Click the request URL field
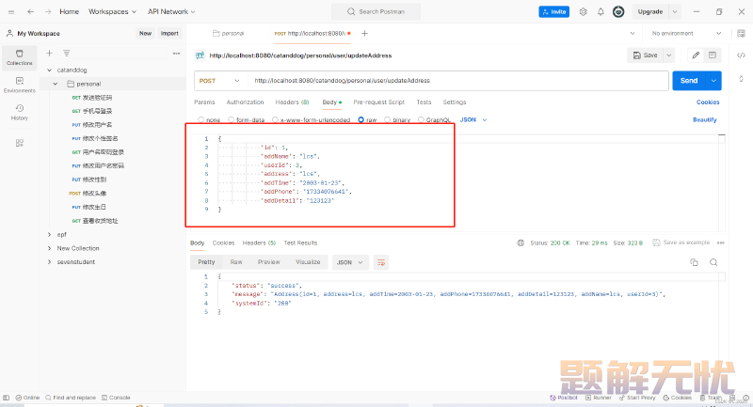Viewport: 753px width, 407px height. coord(457,81)
